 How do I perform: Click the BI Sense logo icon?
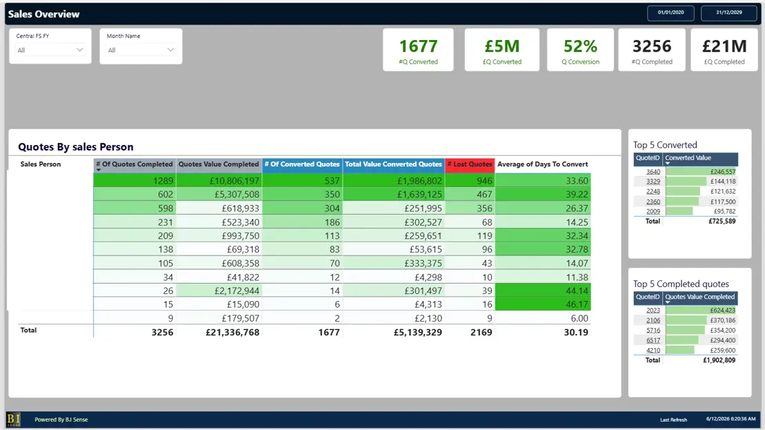[14, 419]
